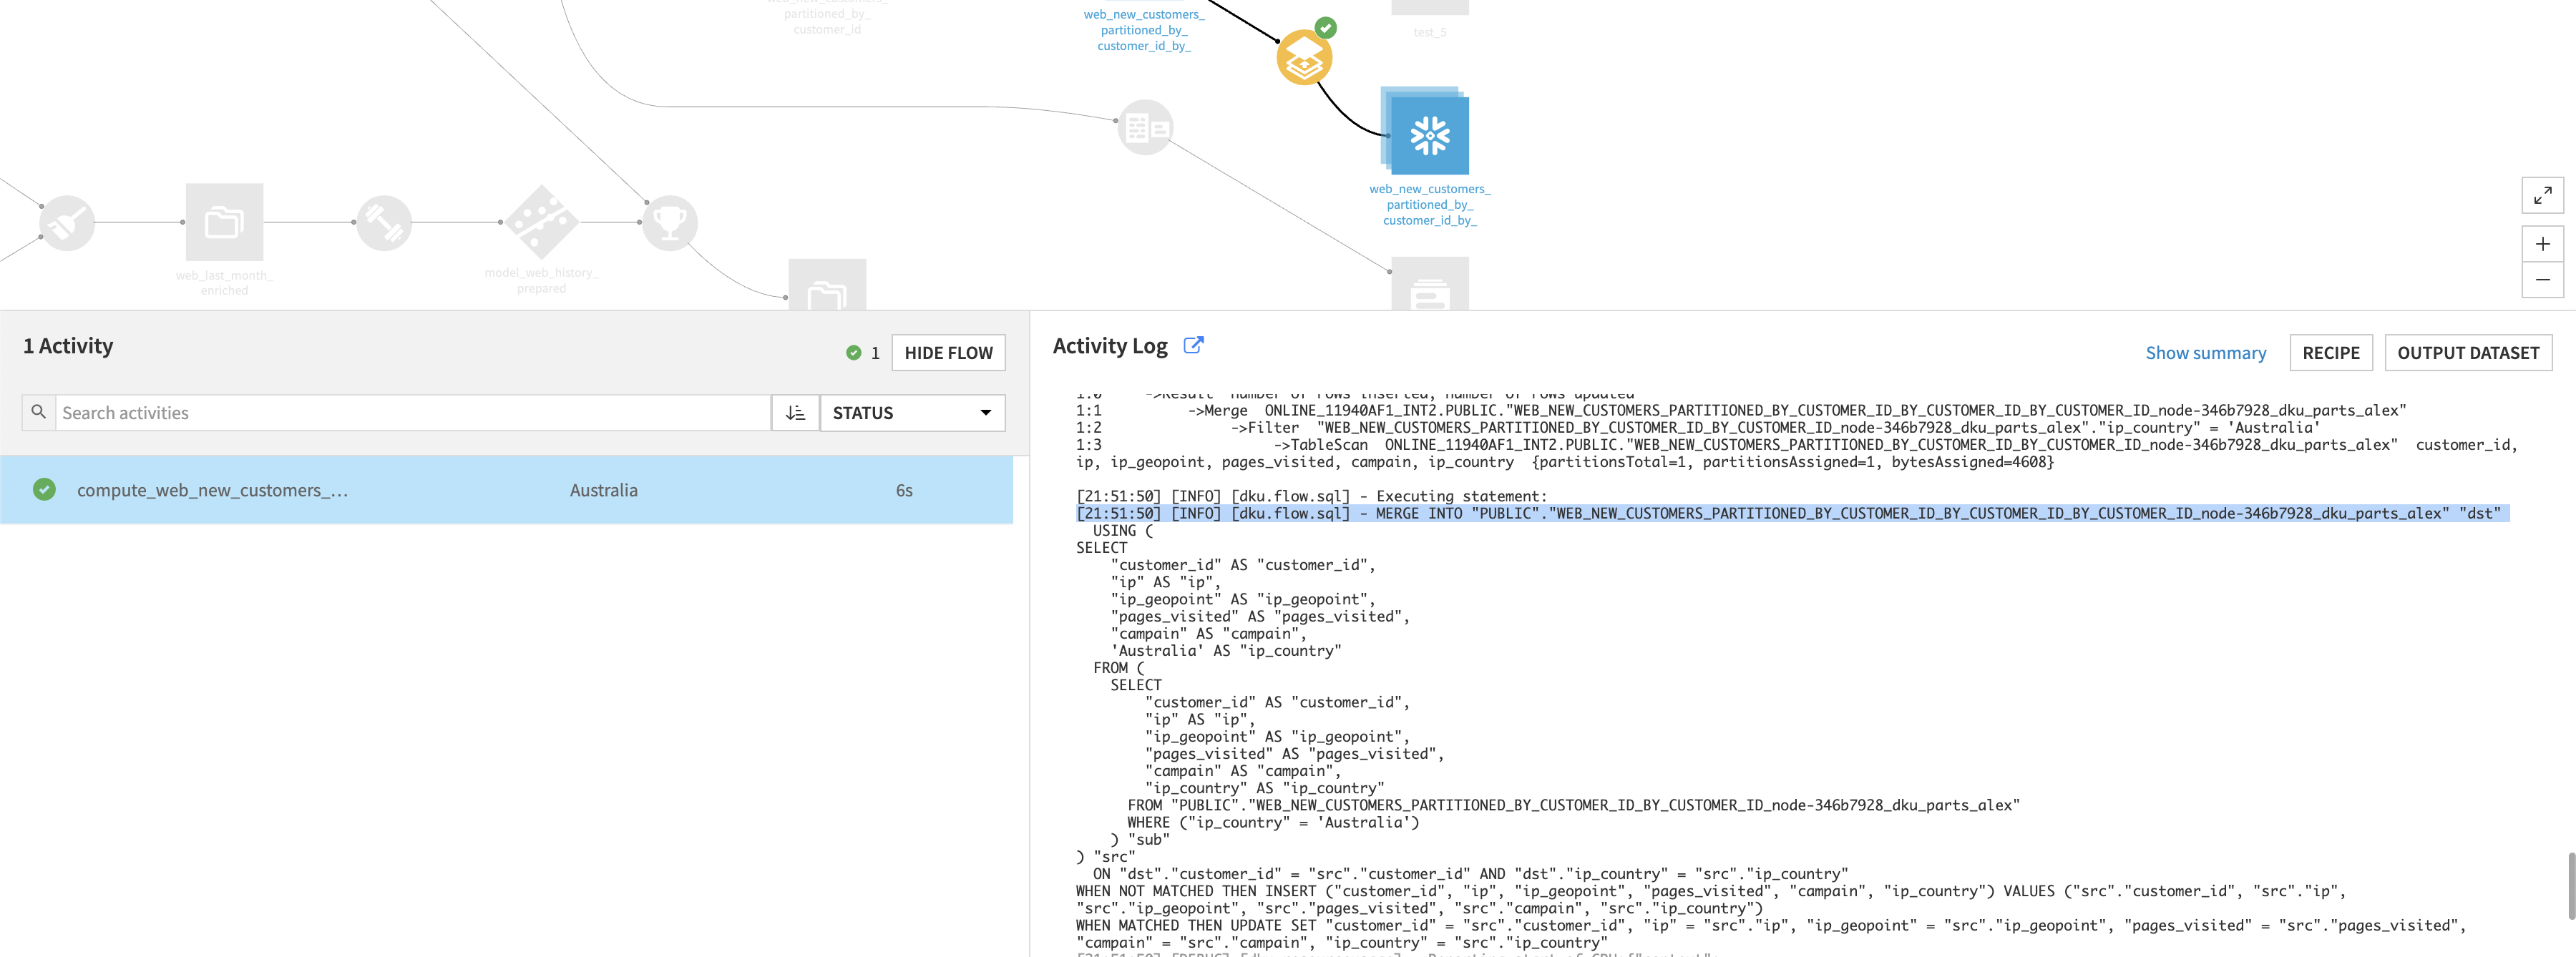The image size is (2576, 957).
Task: Click the trophy evaluation icon in the flow
Action: (669, 222)
